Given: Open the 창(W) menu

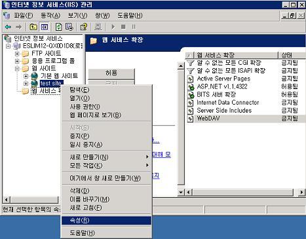Looking at the screenshot, I should coord(102,16).
